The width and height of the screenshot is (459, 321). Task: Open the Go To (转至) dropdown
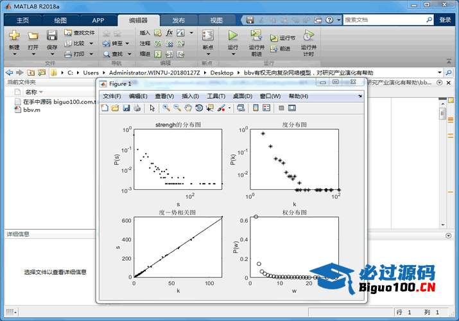click(127, 43)
